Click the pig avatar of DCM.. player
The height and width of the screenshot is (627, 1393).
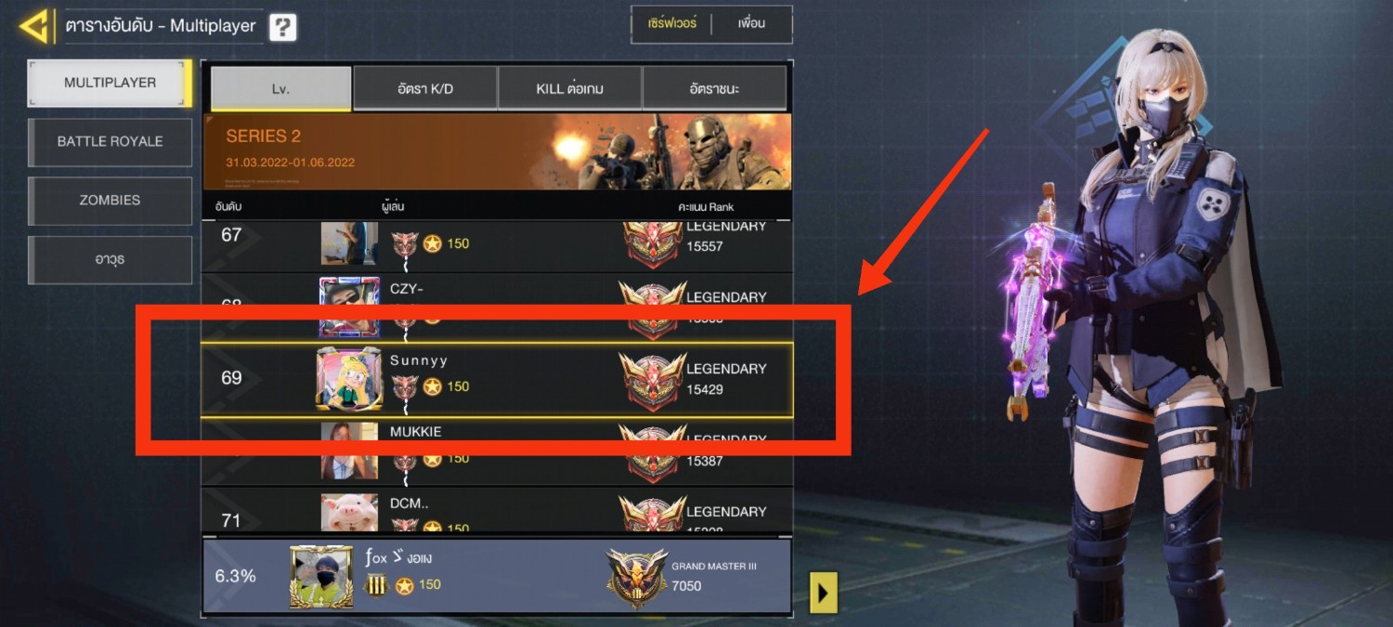[349, 513]
